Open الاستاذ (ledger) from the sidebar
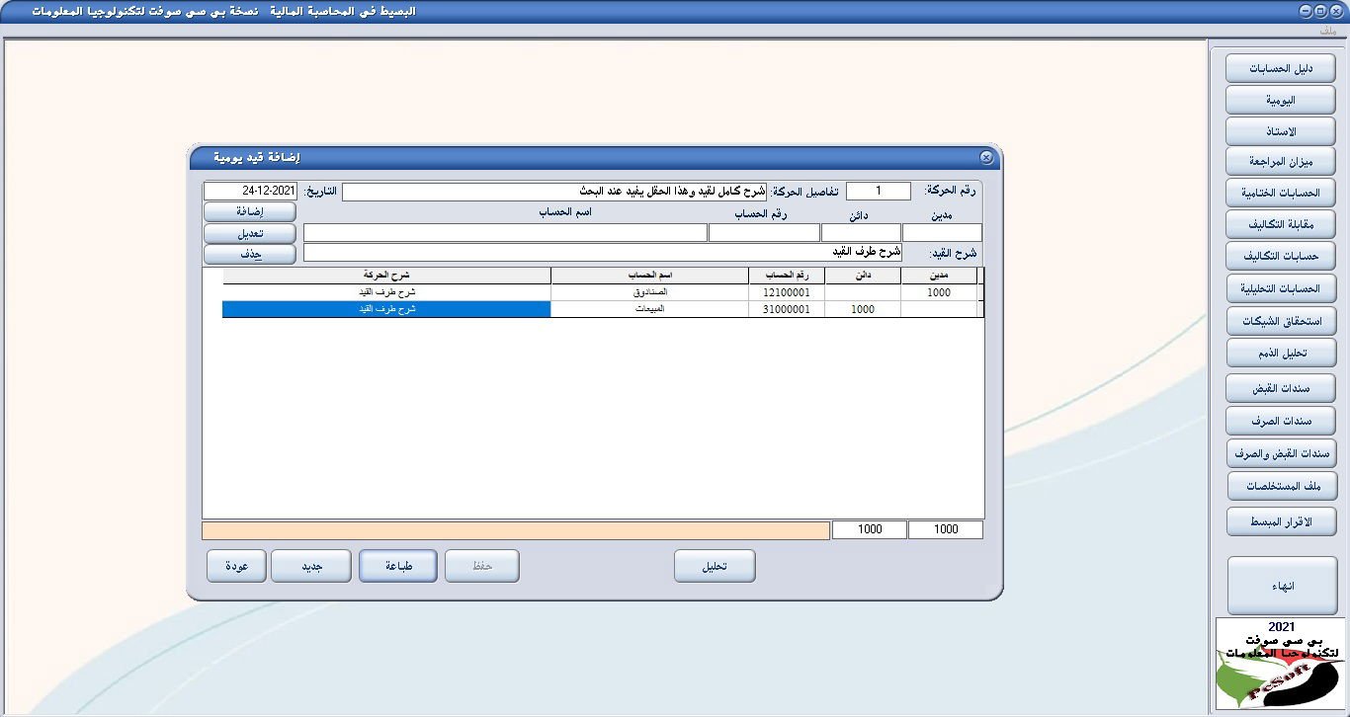 pyautogui.click(x=1280, y=130)
